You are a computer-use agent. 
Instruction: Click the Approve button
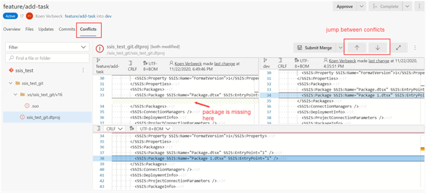point(345,7)
